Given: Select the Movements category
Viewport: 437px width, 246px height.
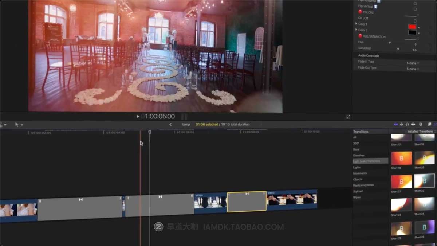Looking at the screenshot, I should point(360,173).
